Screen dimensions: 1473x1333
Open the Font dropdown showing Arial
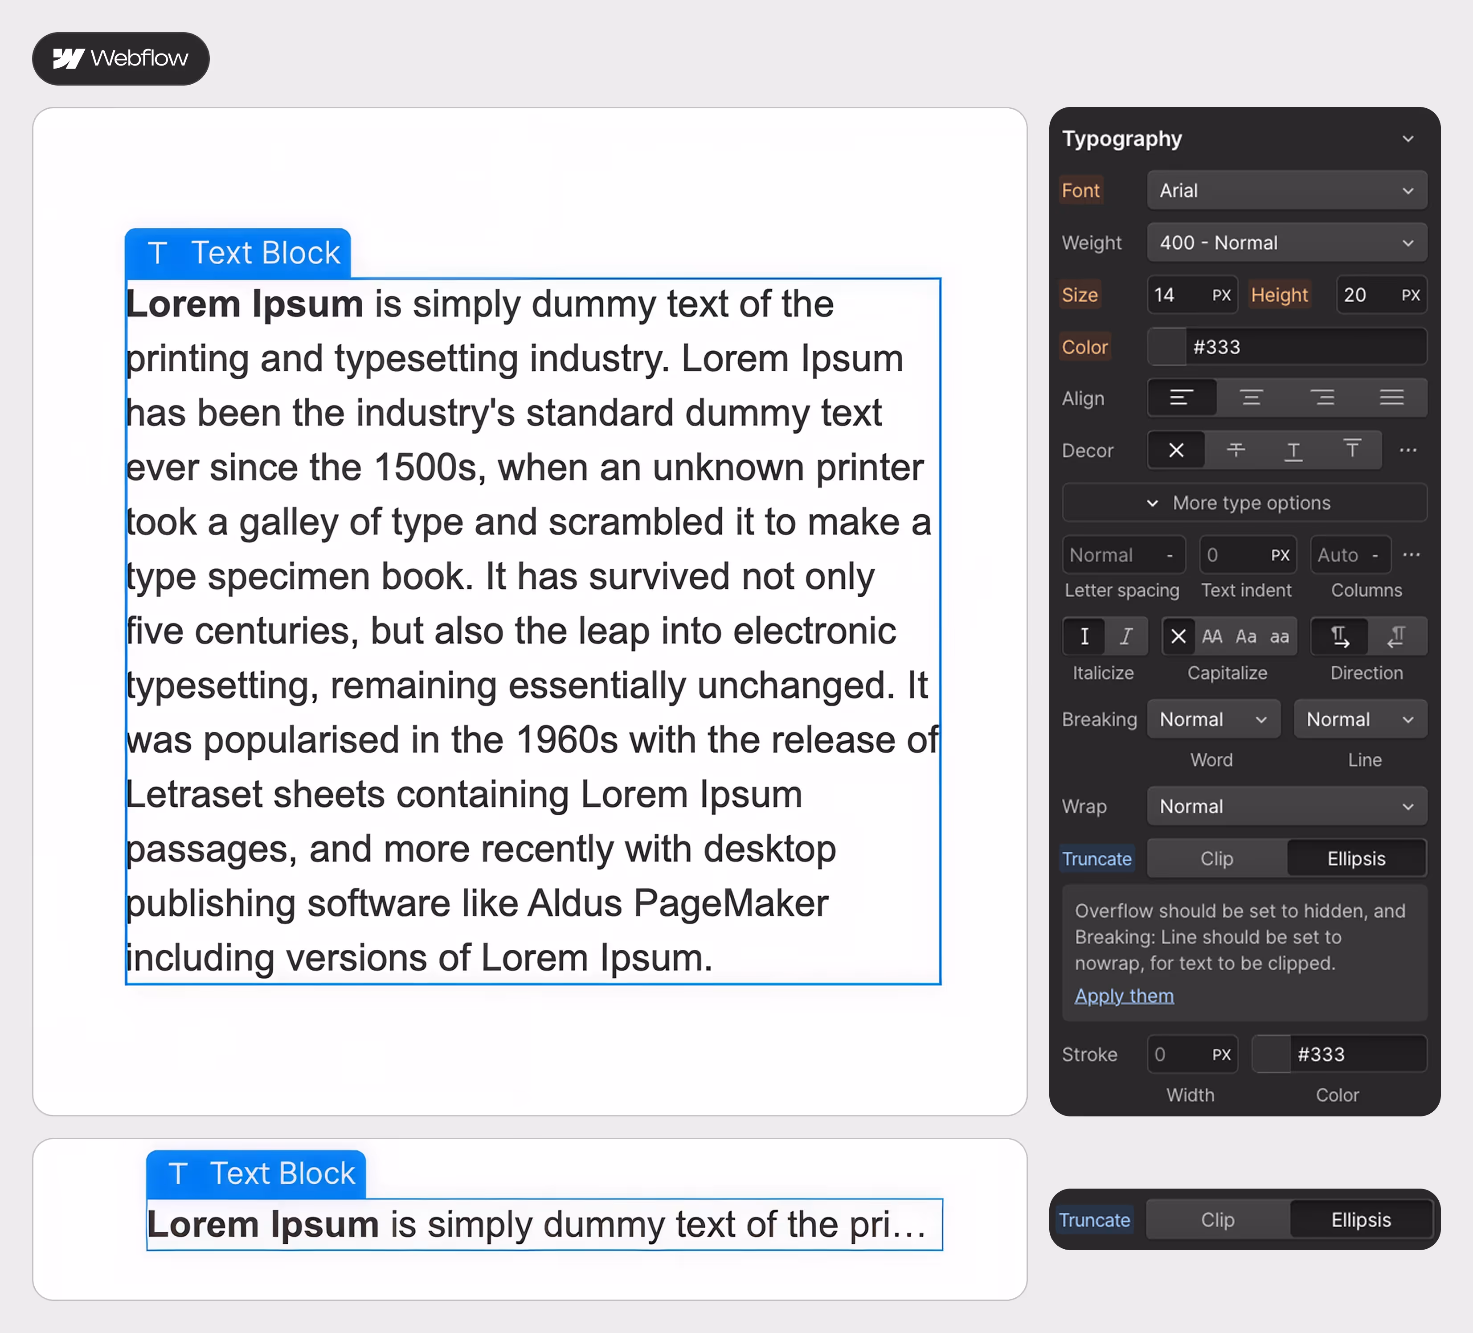pos(1286,191)
